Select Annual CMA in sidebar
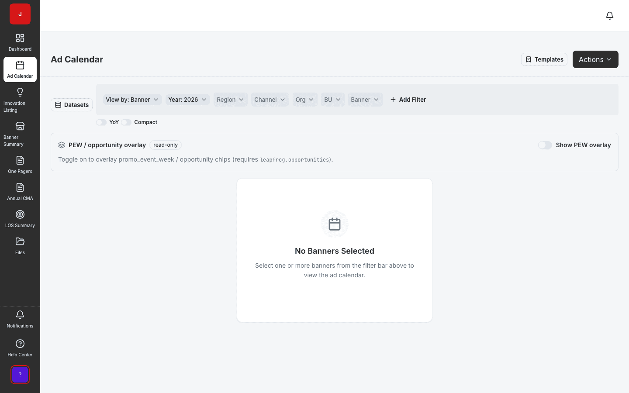The height and width of the screenshot is (393, 629). coord(20,192)
